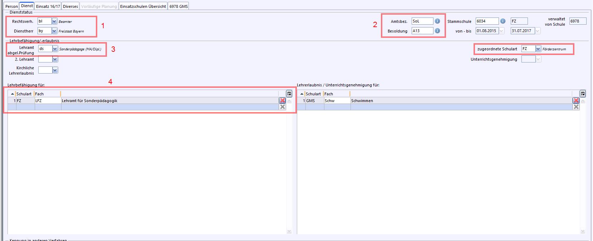The height and width of the screenshot is (241, 593).
Task: Open the von date 01.08.2015 dropdown
Action: coord(501,31)
